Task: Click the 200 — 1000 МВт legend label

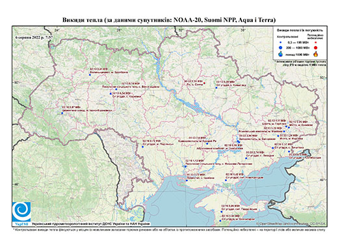Action: (297, 47)
